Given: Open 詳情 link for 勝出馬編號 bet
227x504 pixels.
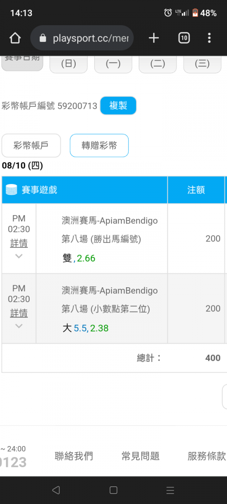Looking at the screenshot, I should [19, 243].
